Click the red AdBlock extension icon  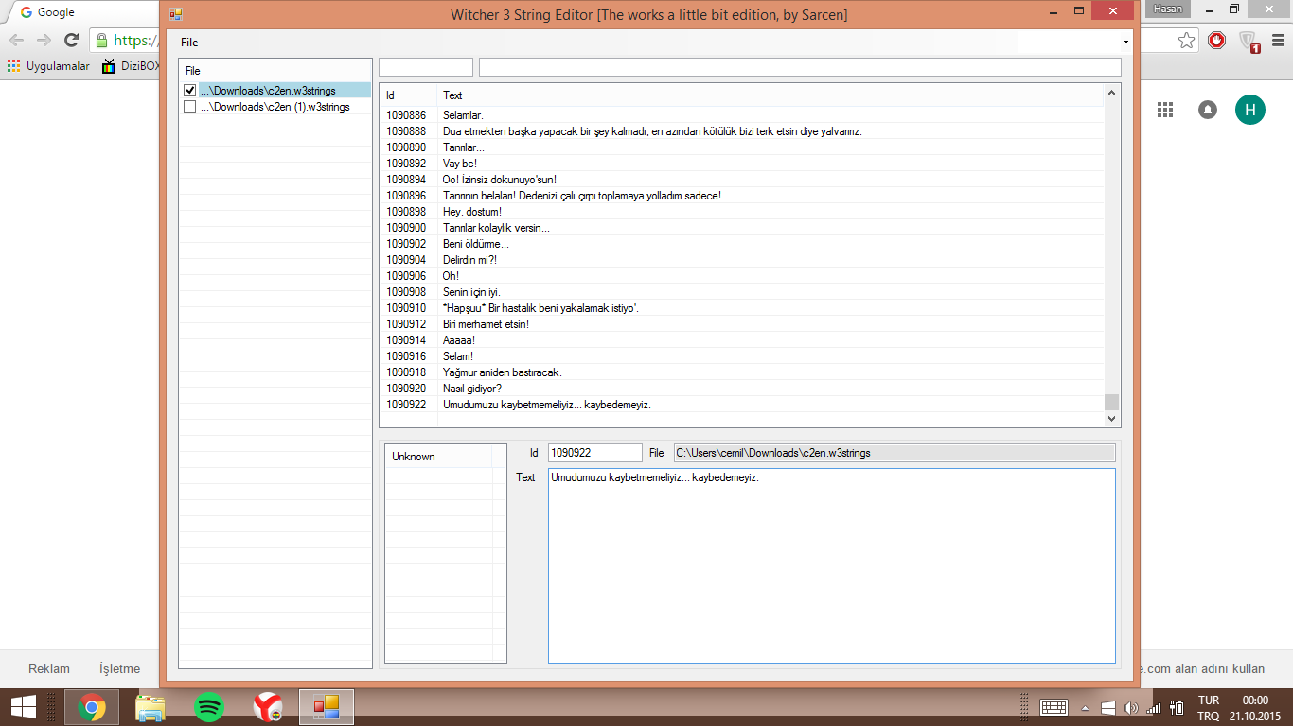pyautogui.click(x=1217, y=41)
